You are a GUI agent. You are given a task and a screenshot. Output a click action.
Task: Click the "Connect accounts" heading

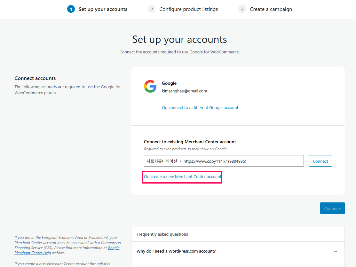35,78
